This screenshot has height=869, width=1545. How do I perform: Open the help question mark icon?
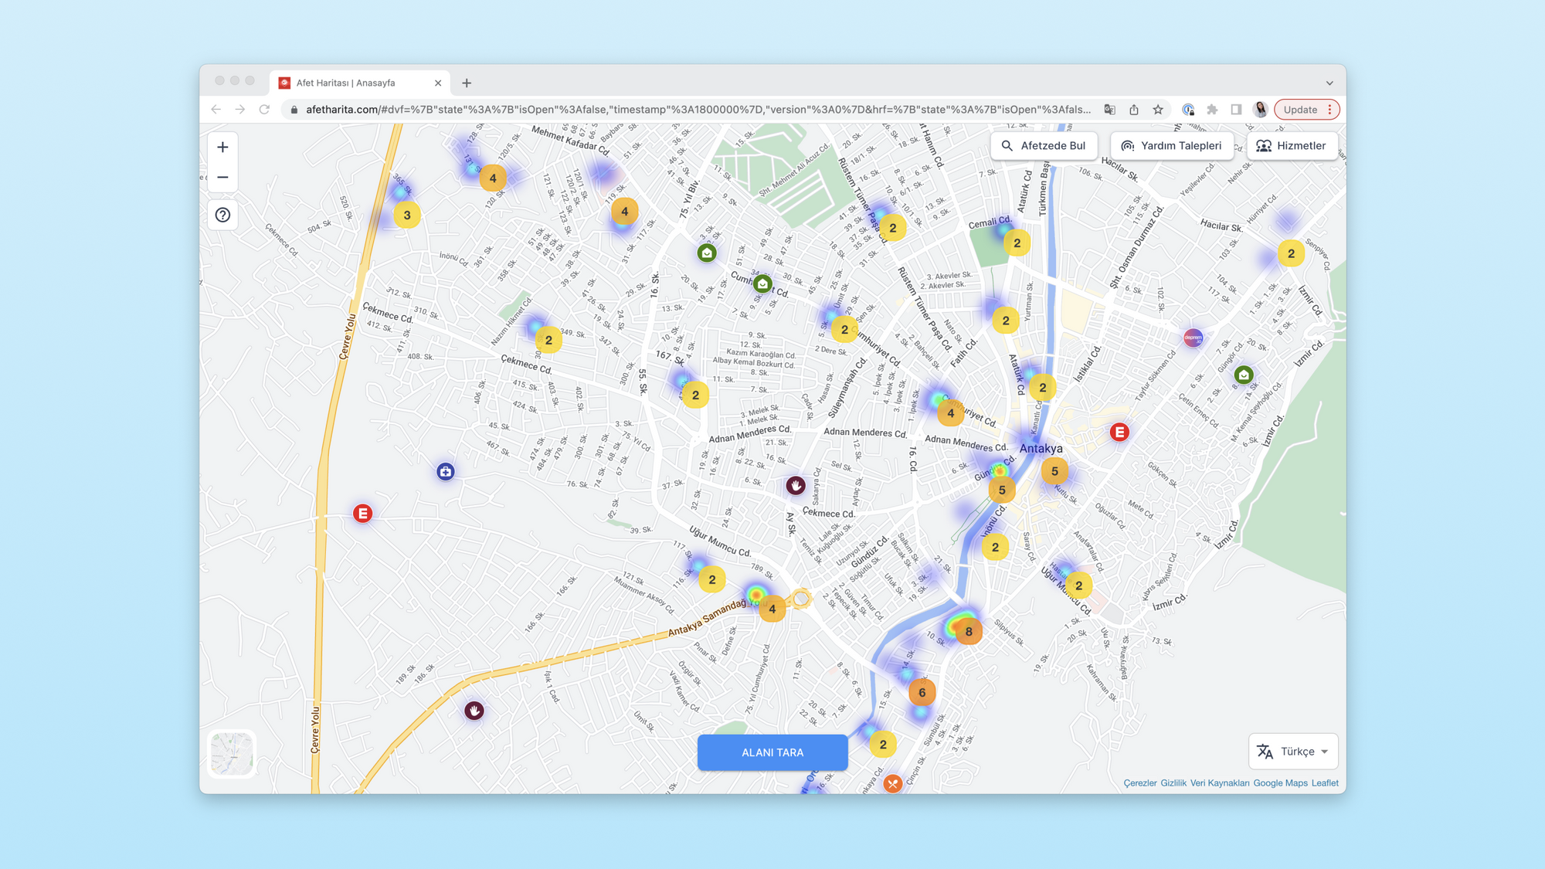222,215
